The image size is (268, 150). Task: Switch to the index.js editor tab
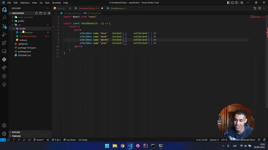click(x=62, y=8)
